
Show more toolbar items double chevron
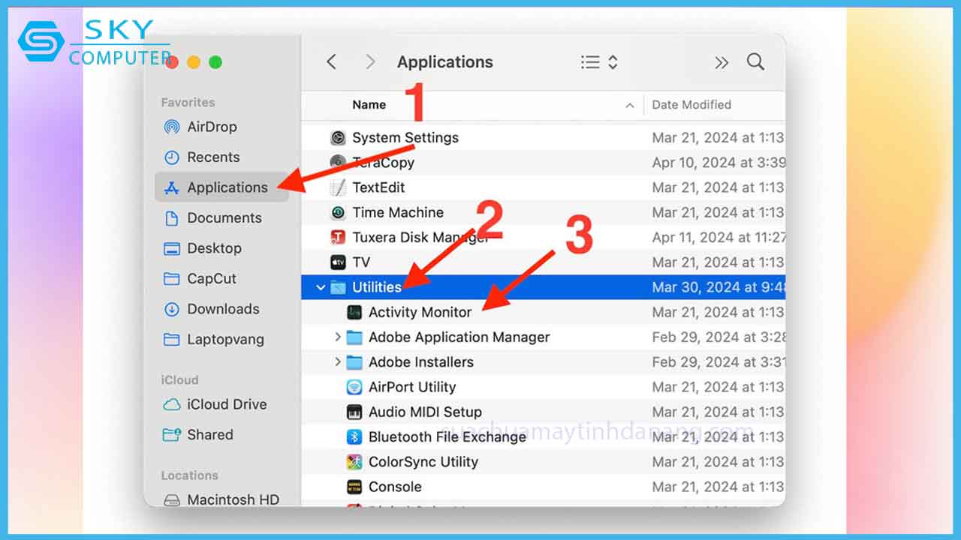[722, 62]
